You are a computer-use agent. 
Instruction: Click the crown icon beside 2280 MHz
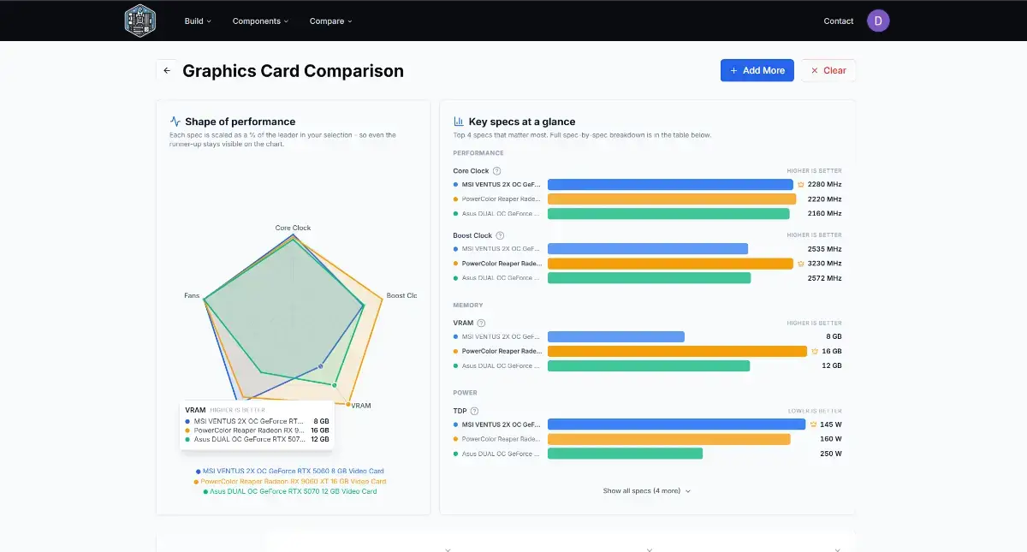tap(801, 184)
